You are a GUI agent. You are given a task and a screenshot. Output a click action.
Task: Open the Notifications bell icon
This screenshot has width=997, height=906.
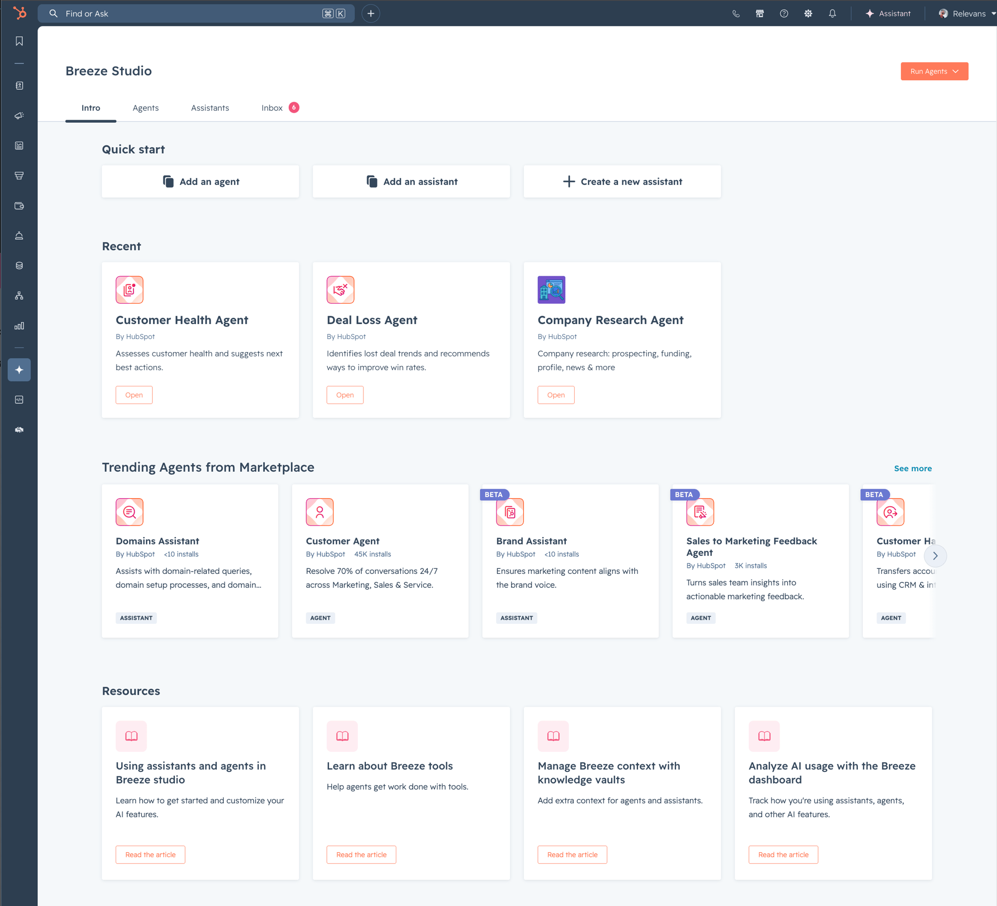point(832,13)
